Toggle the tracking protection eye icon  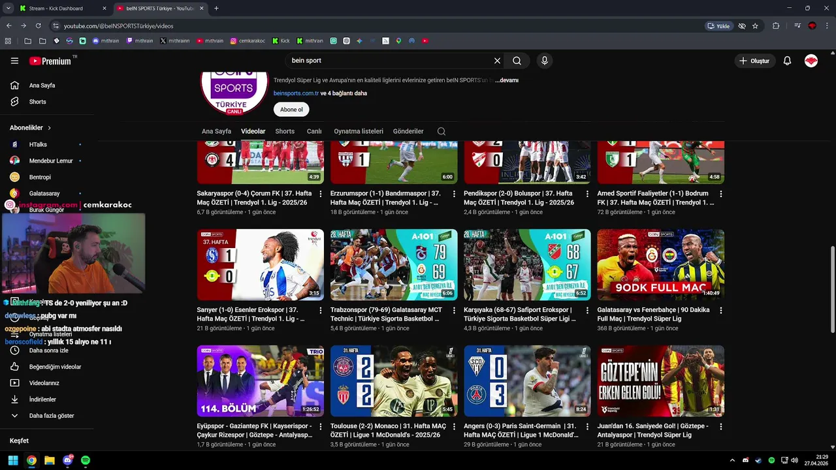[742, 26]
